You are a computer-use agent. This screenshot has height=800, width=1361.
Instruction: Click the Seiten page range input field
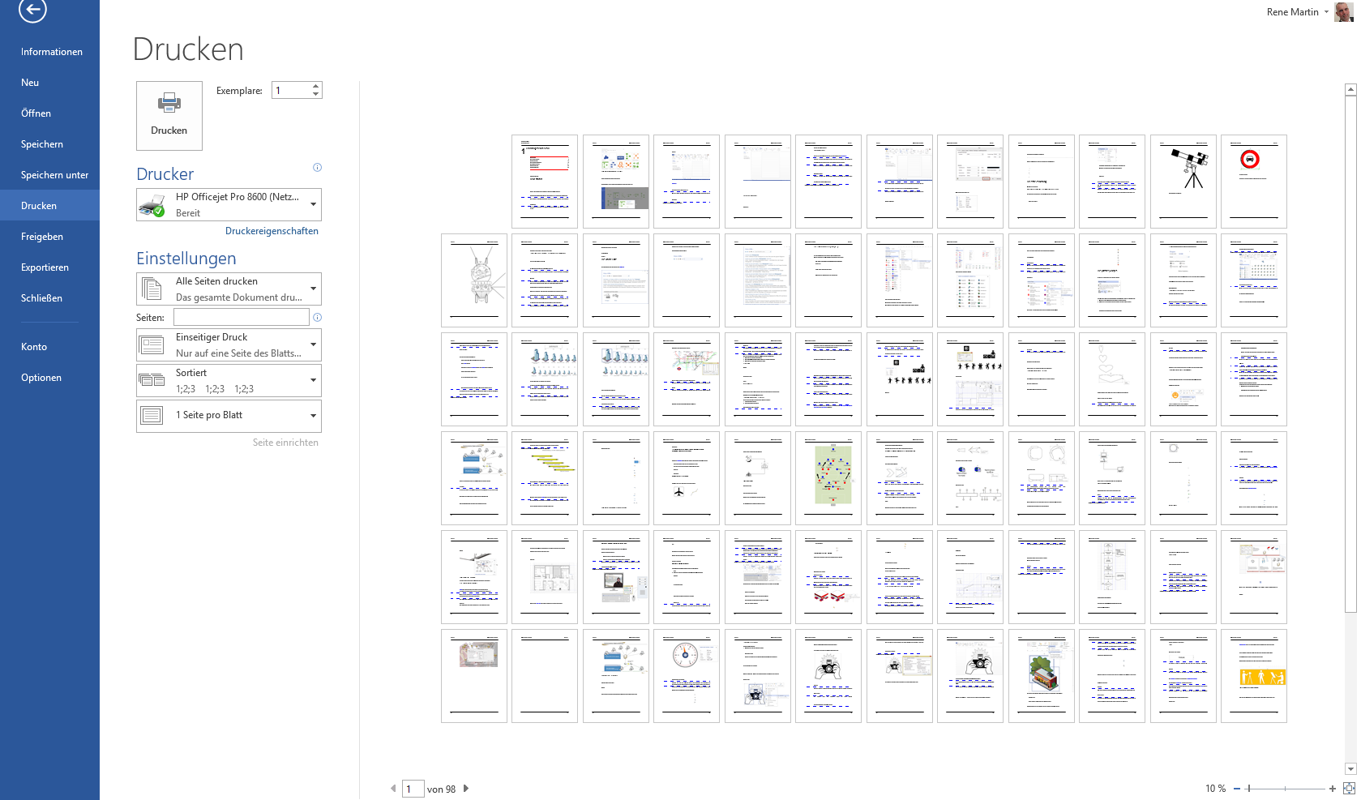coord(241,318)
